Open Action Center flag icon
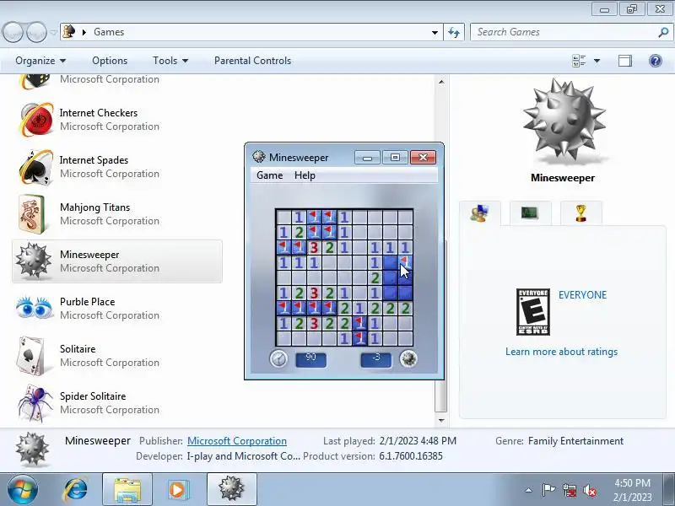Image resolution: width=675 pixels, height=506 pixels. (548, 490)
